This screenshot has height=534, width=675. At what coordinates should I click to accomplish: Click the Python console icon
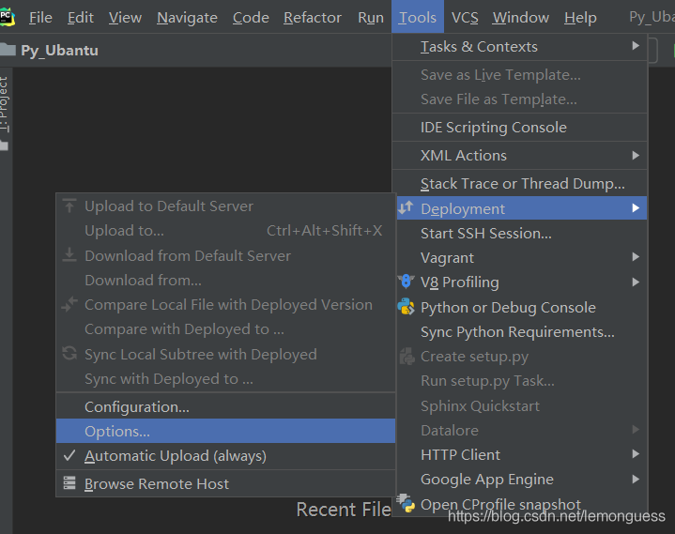point(406,307)
